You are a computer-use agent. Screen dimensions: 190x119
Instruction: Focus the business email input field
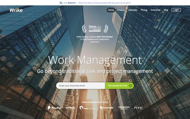tap(80, 86)
